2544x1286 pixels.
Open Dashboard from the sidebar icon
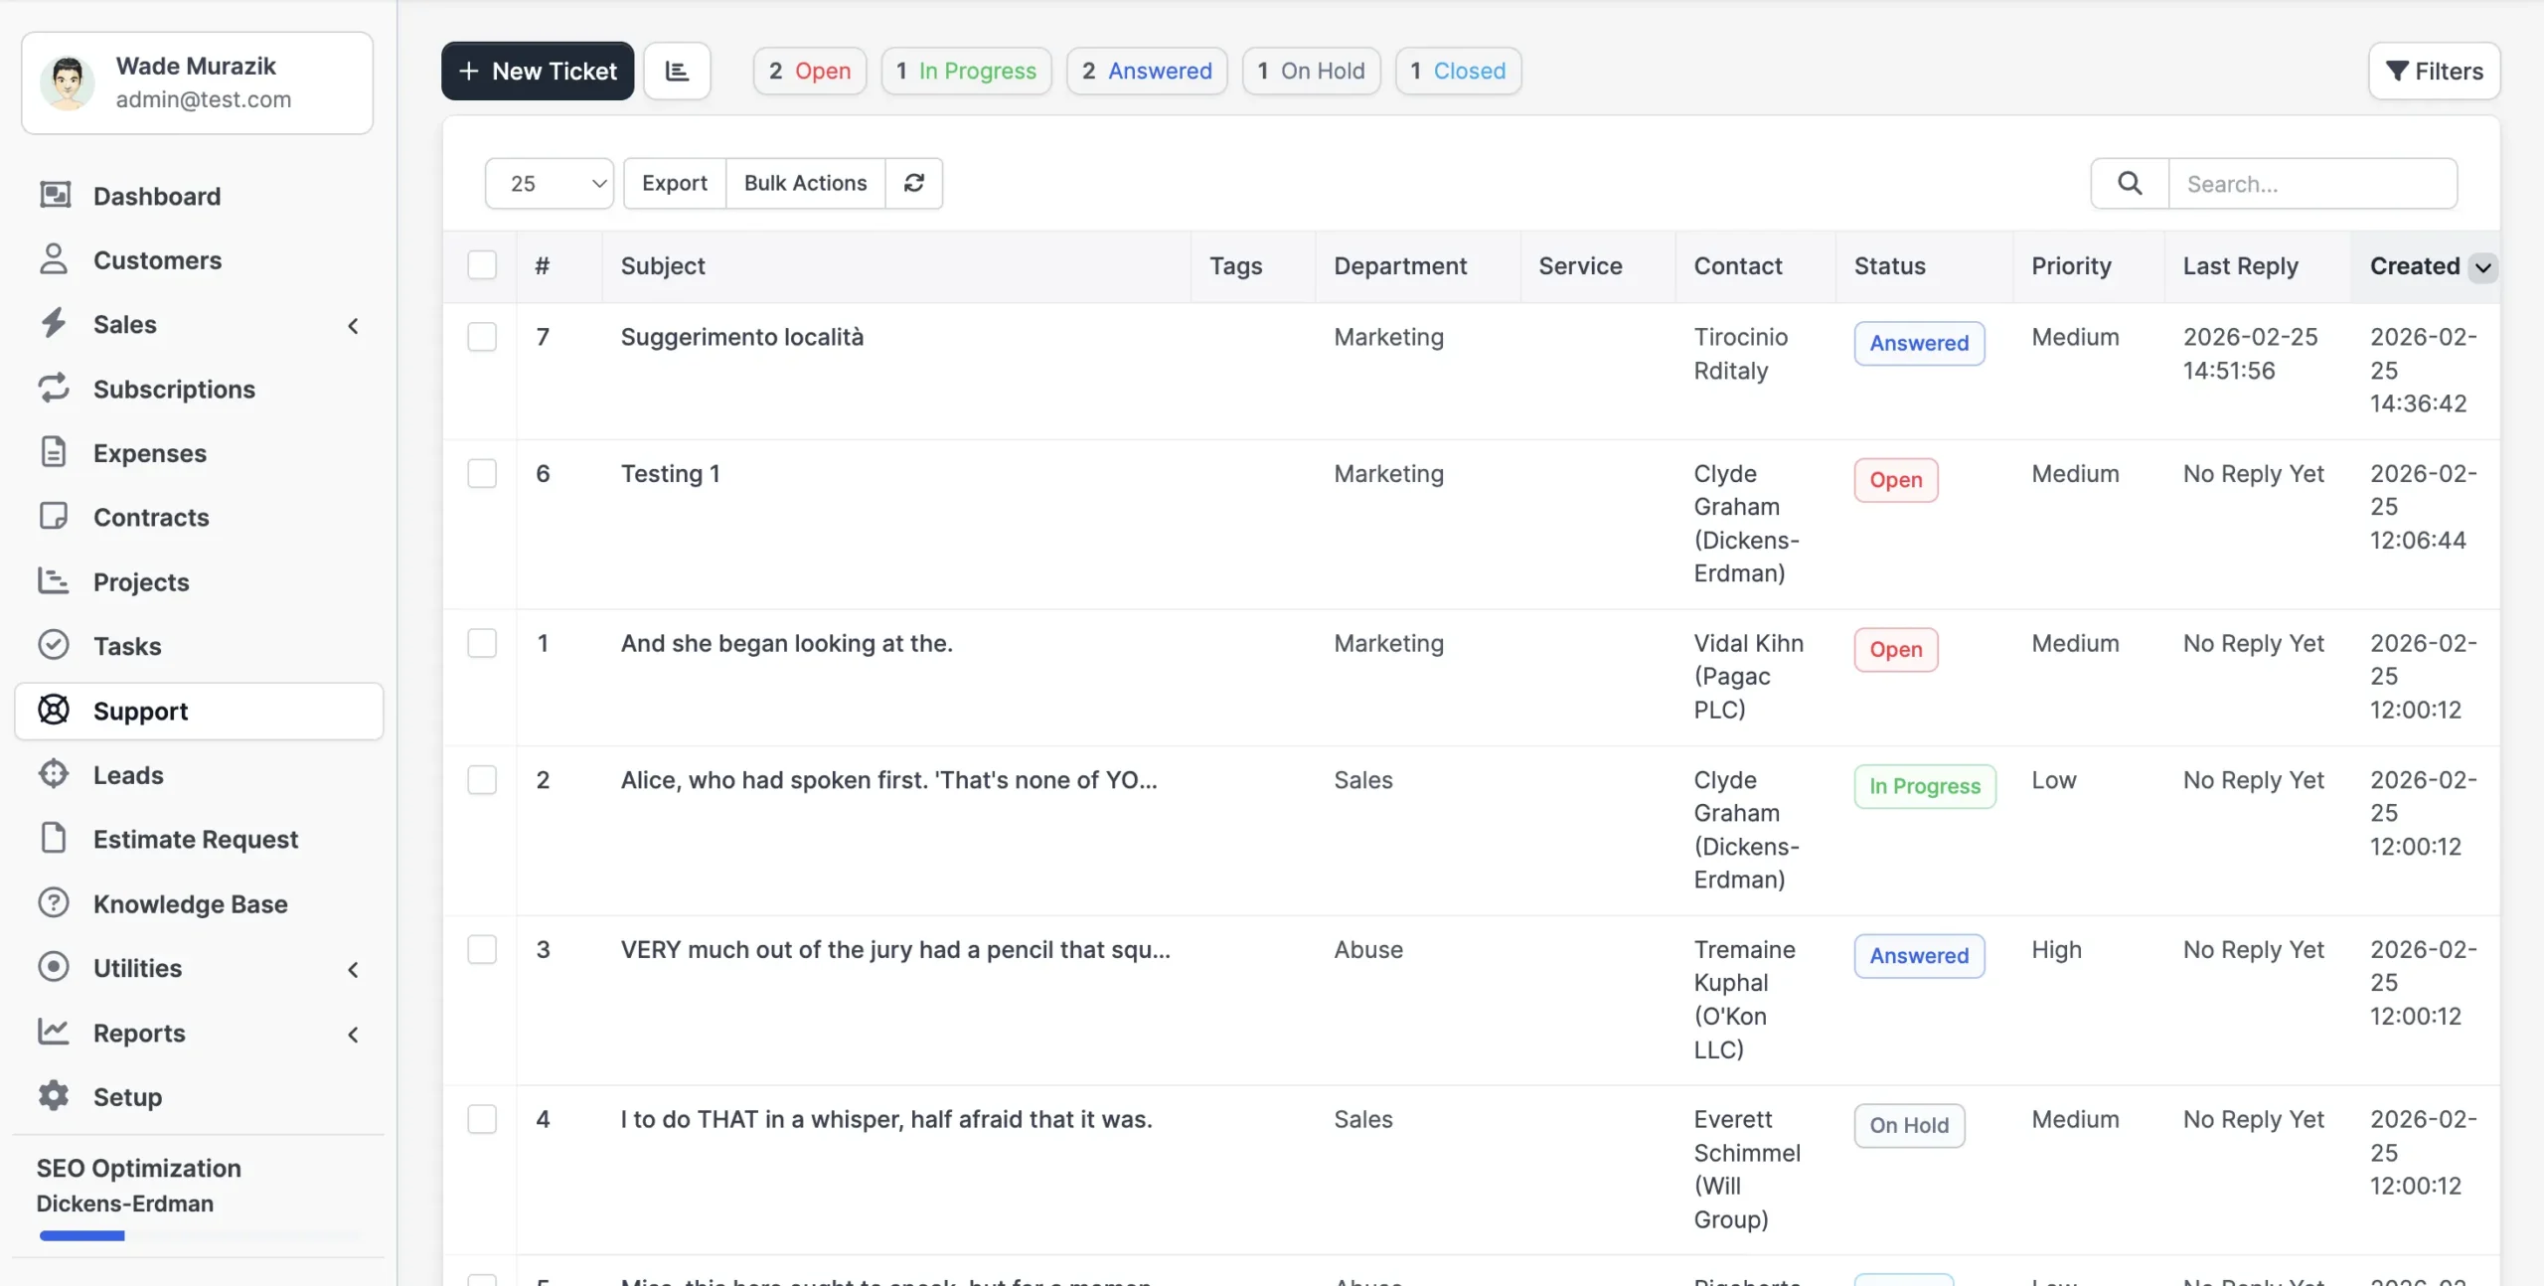(55, 195)
